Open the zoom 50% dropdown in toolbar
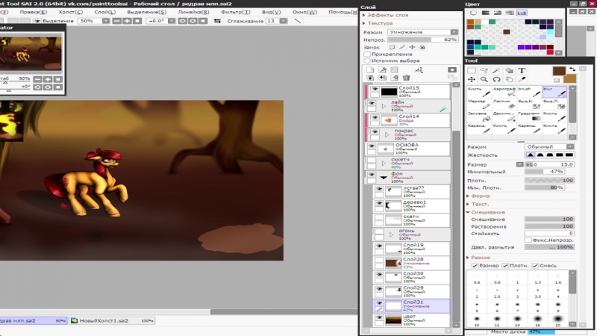The width and height of the screenshot is (597, 336). point(106,21)
